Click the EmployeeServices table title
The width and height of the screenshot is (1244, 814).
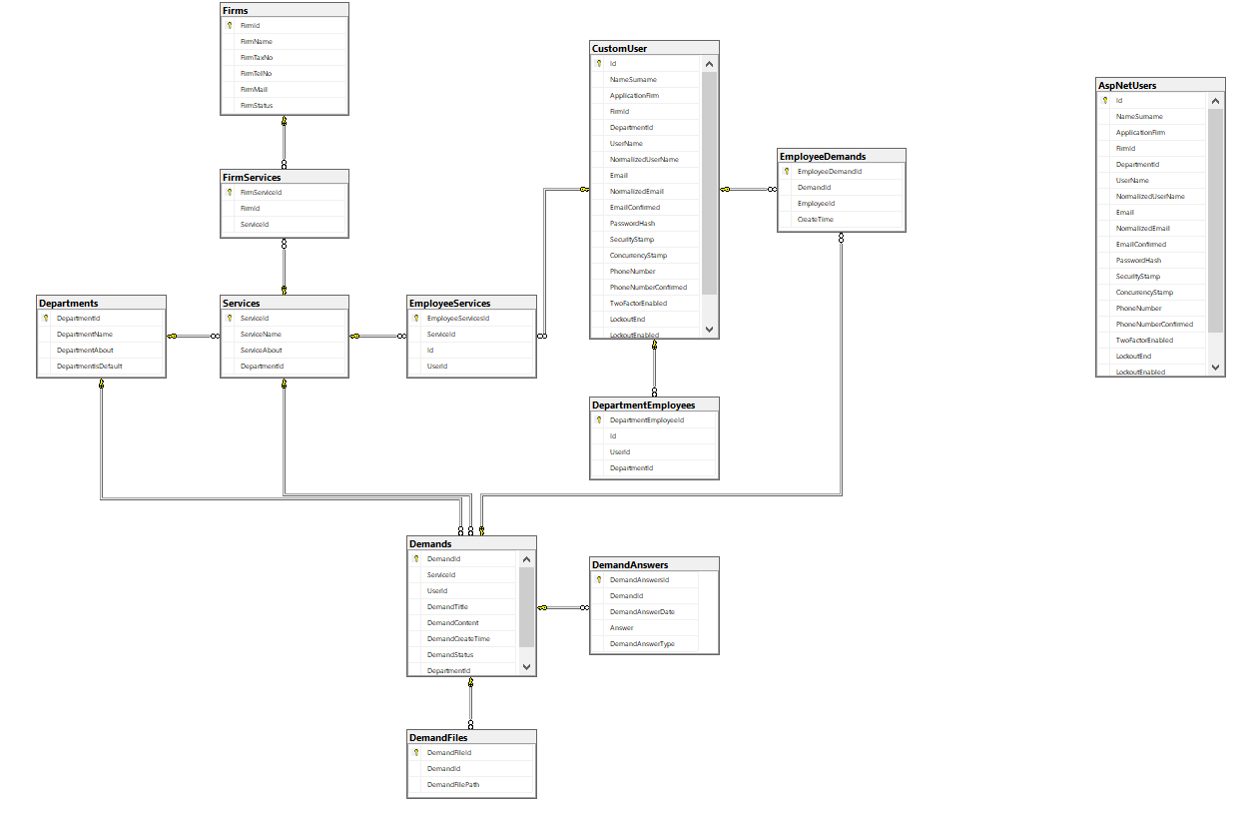click(471, 303)
